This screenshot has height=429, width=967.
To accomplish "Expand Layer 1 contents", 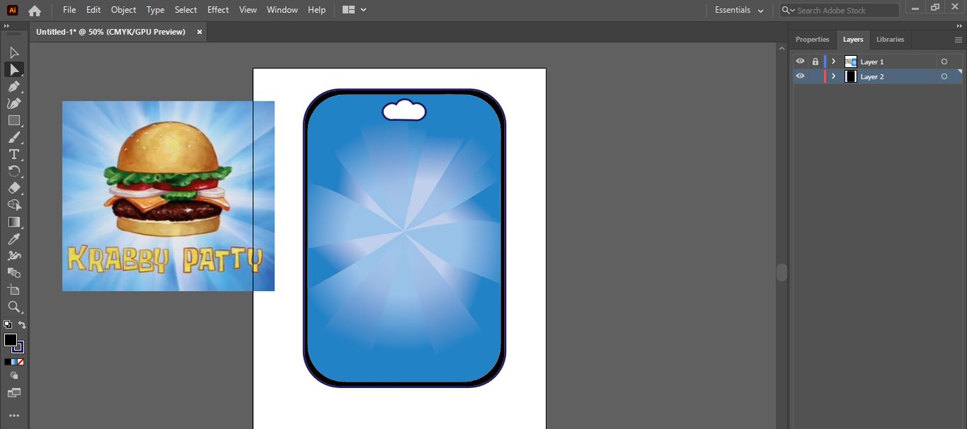I will (x=834, y=62).
